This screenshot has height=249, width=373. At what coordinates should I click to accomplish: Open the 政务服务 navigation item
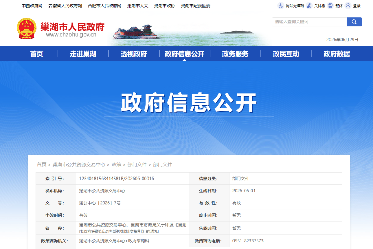(x=235, y=54)
